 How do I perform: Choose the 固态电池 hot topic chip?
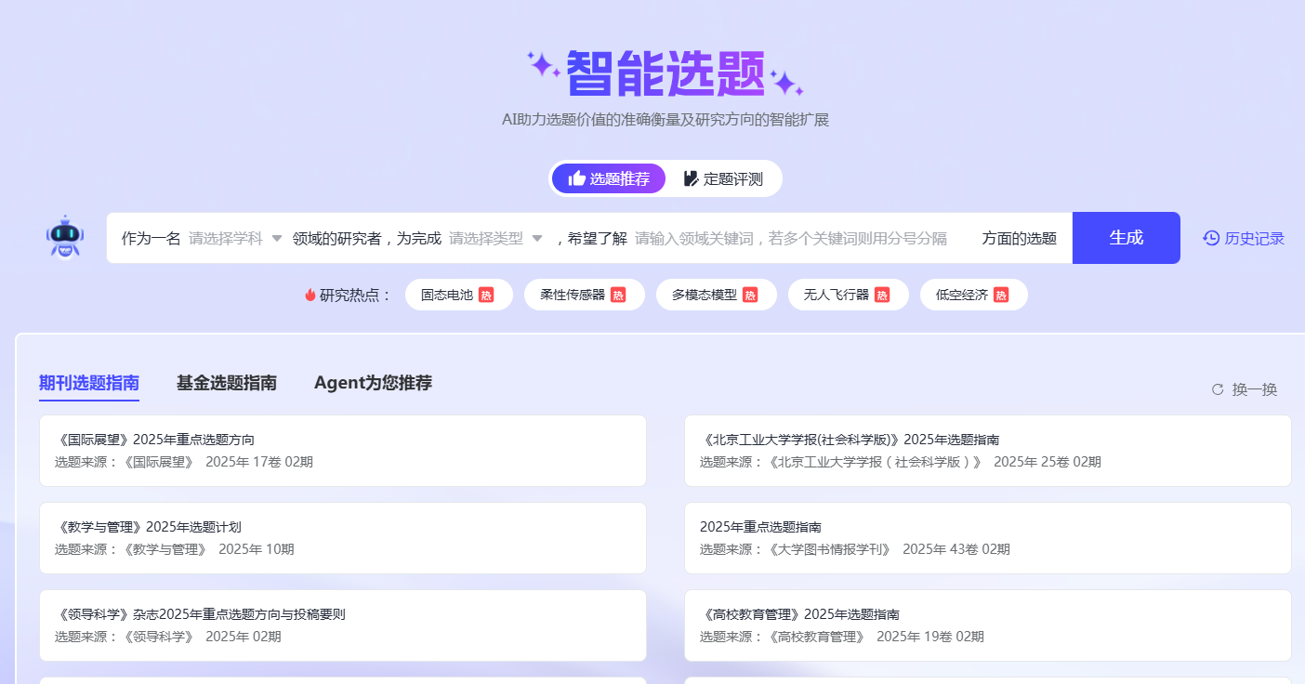458,295
